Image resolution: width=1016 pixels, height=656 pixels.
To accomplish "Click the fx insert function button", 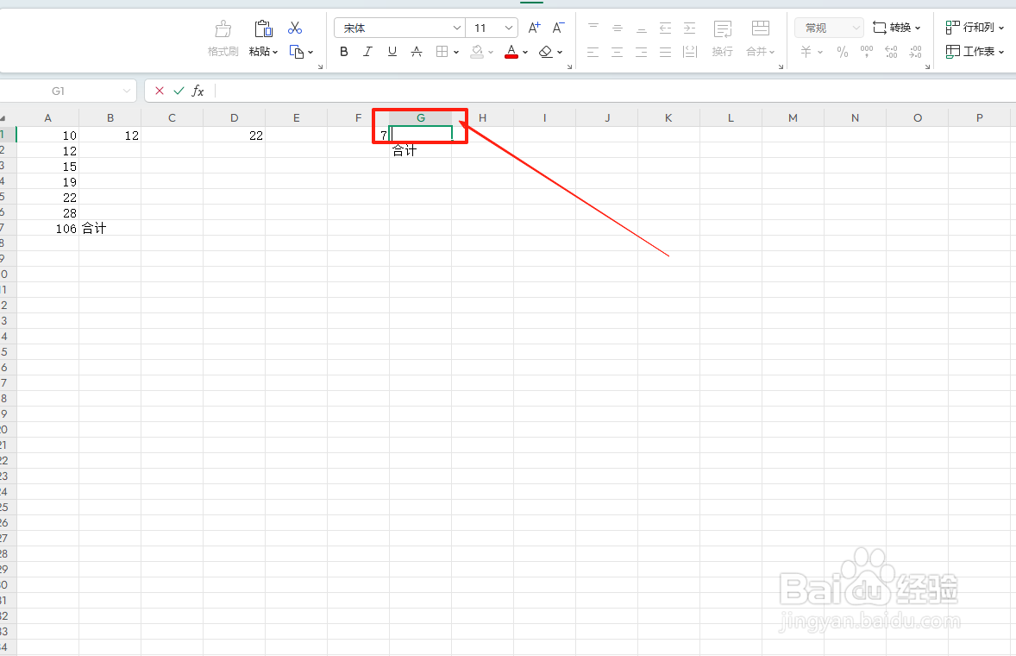I will pos(198,91).
